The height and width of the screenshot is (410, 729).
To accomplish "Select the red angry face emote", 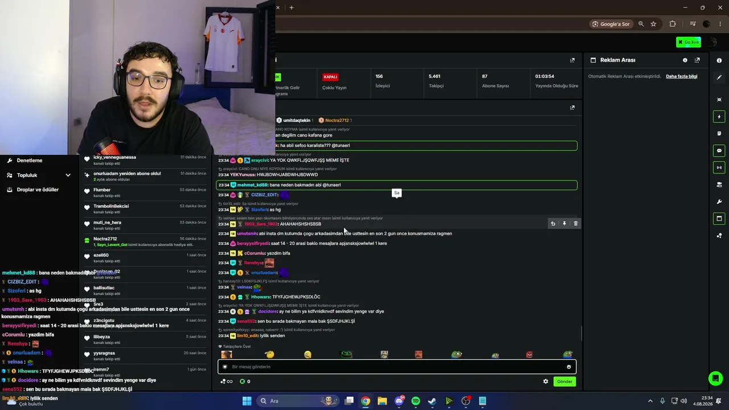I will pos(530,355).
